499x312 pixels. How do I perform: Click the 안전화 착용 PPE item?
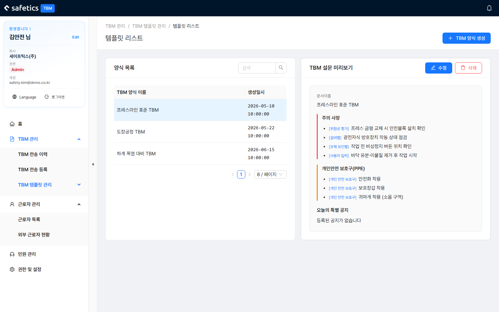coord(369,179)
